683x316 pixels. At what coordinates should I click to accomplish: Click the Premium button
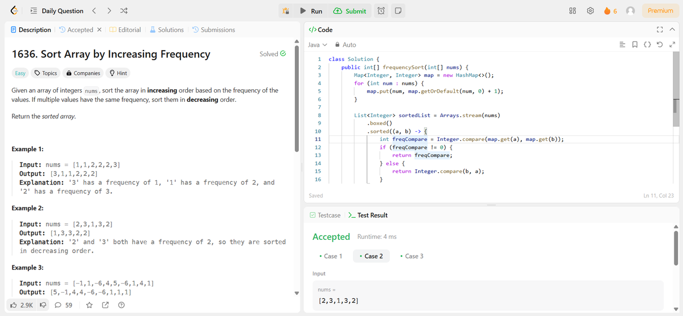(660, 11)
